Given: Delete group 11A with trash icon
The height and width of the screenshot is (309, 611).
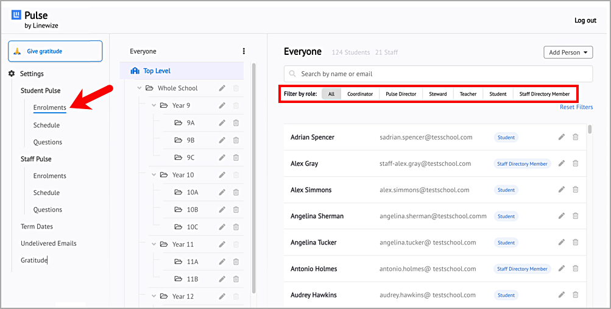Looking at the screenshot, I should (236, 261).
